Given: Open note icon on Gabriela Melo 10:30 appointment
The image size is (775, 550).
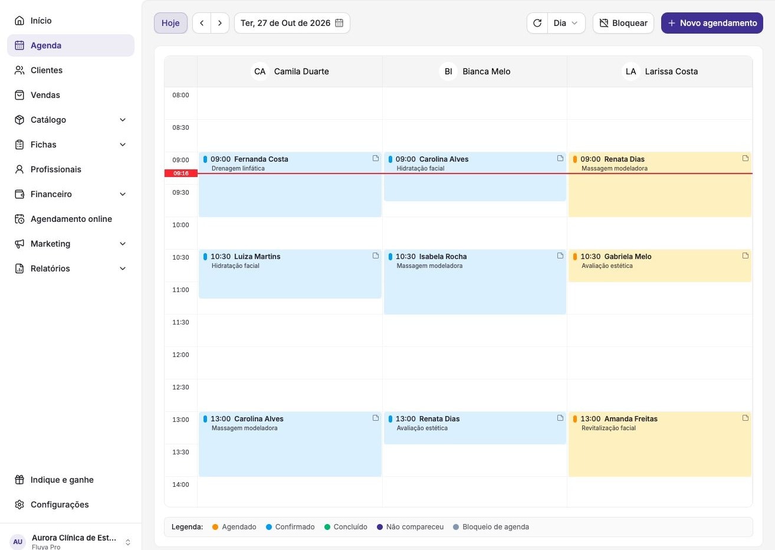Looking at the screenshot, I should (746, 256).
